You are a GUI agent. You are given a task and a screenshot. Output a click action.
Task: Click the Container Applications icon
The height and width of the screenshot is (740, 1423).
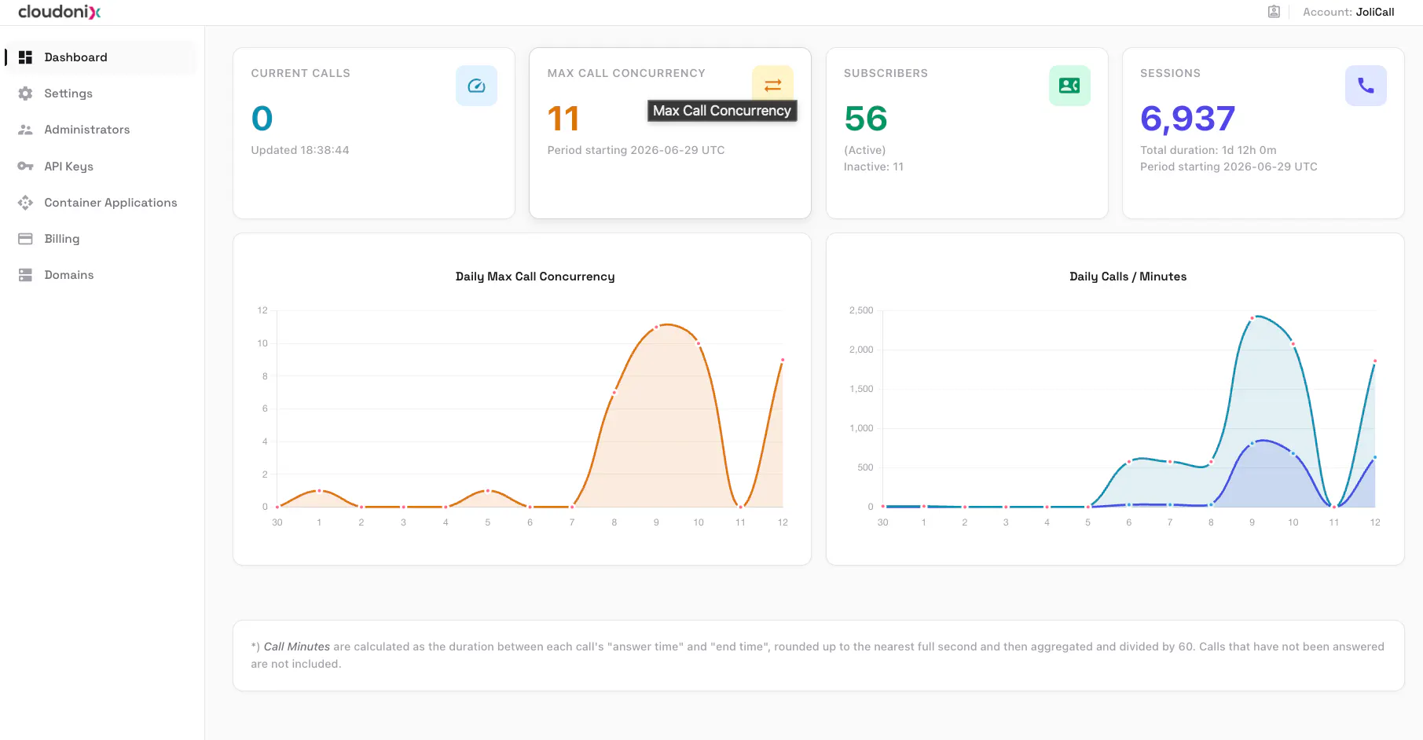25,203
